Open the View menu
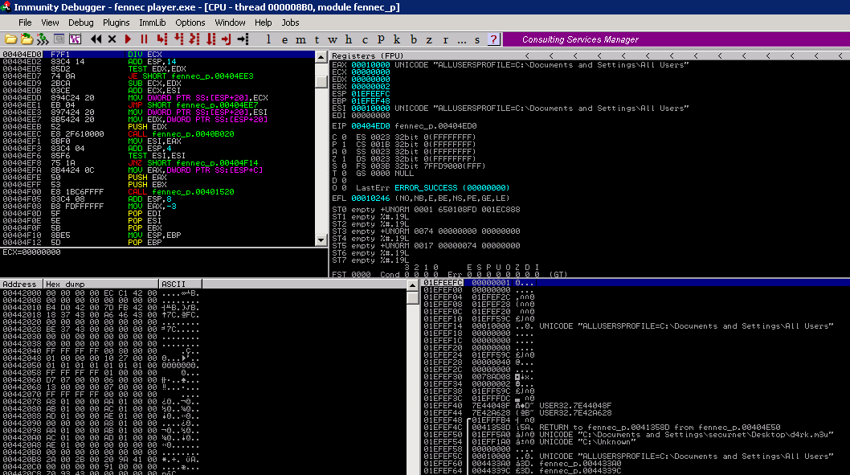Viewport: 850px width, 475px height. click(x=50, y=23)
